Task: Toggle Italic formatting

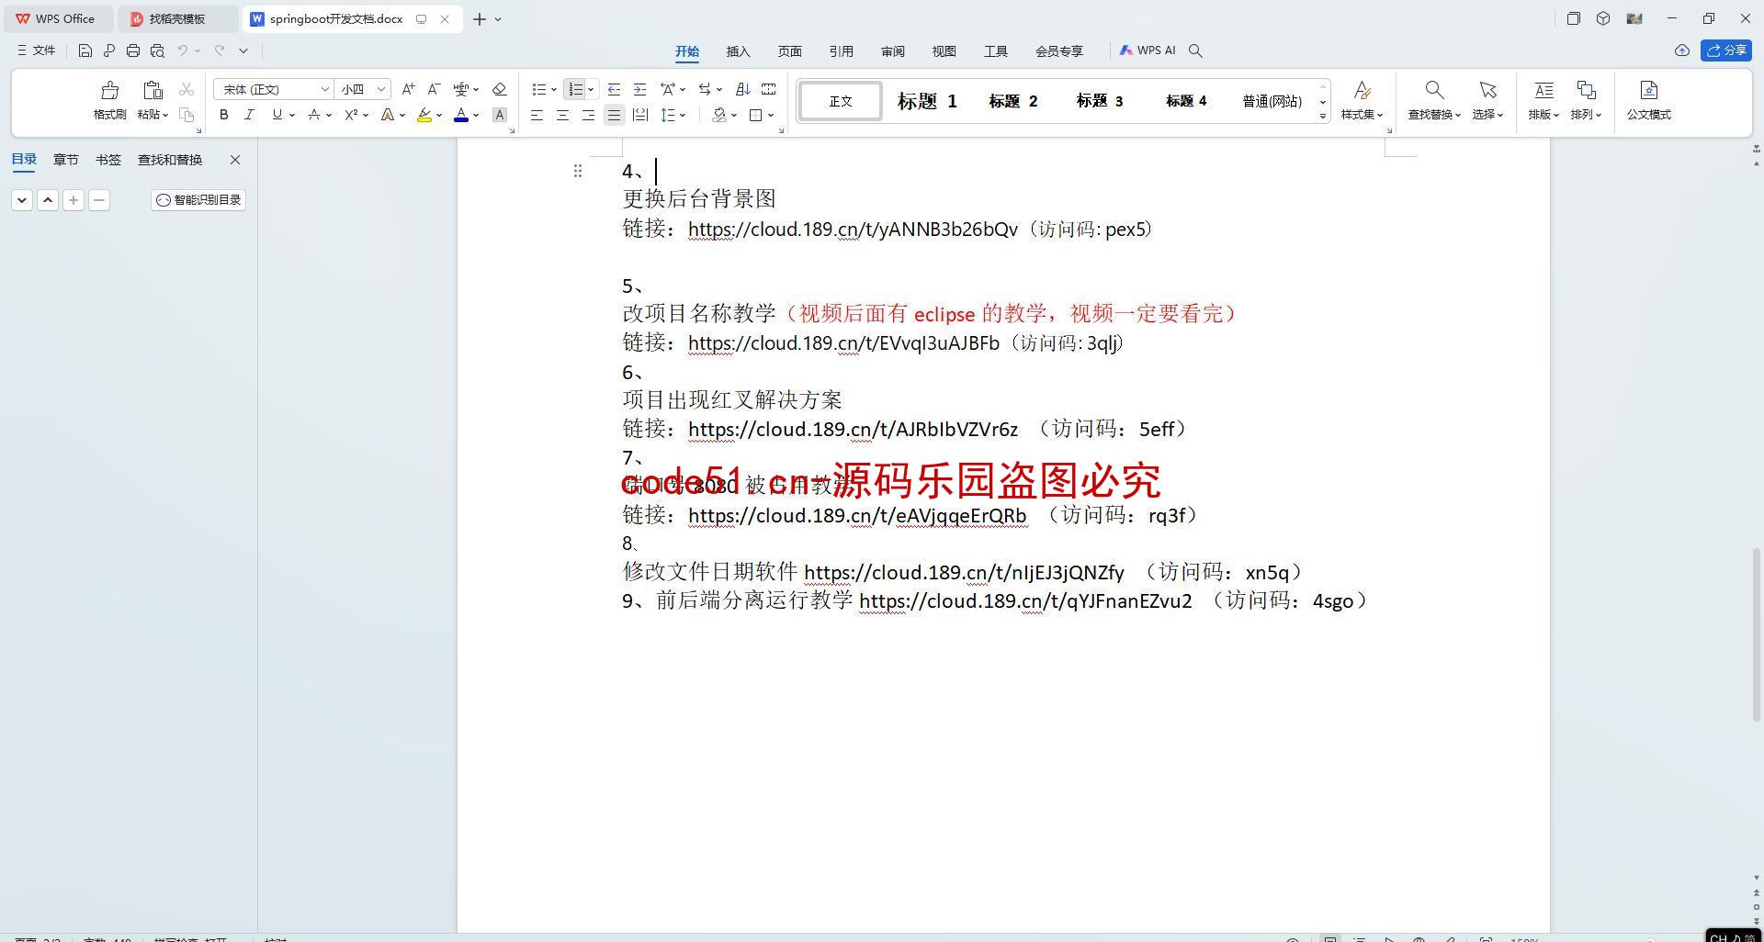Action: [249, 115]
